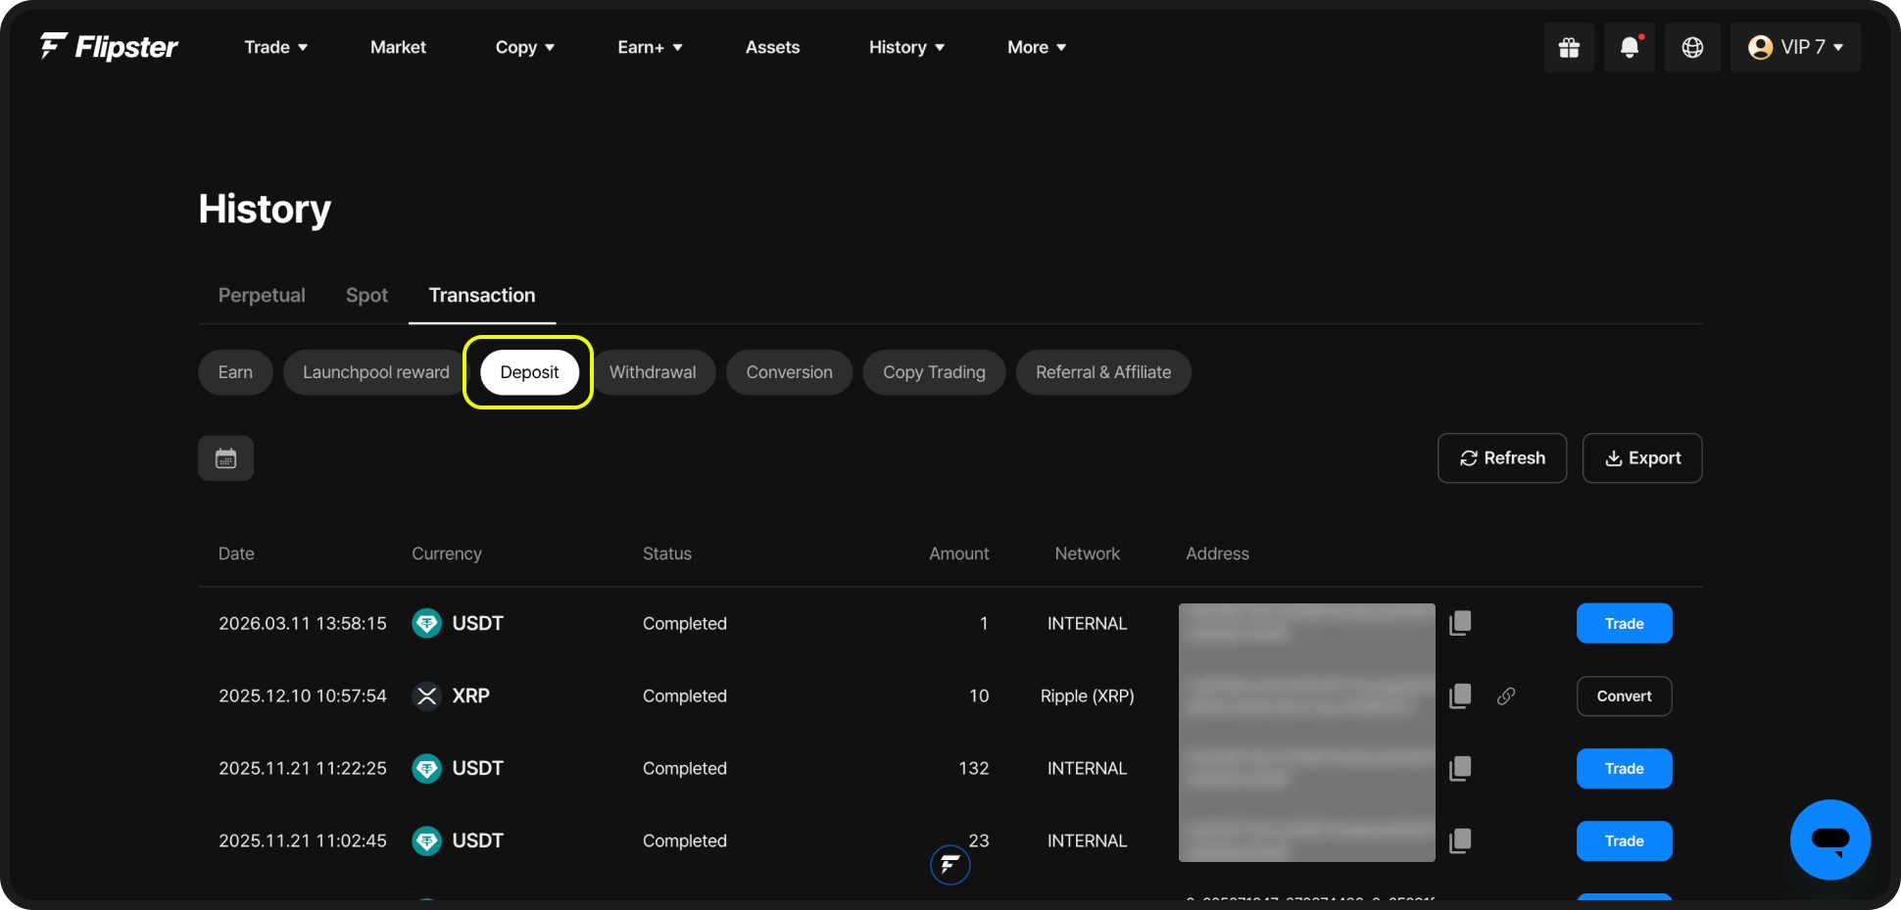
Task: Click the amount 132 cell
Action: pyautogui.click(x=974, y=768)
